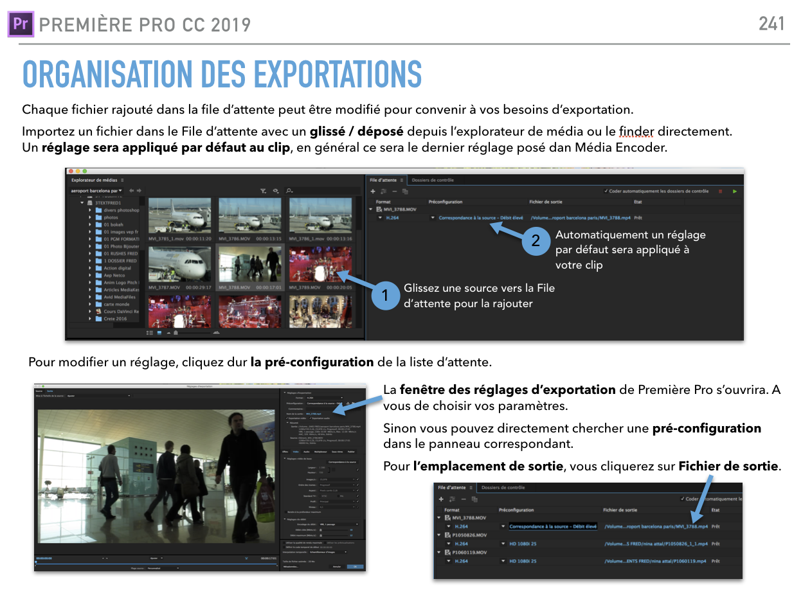Viewport: 812px width, 597px height.
Task: Open the output file link MVI_3788.mp4
Action: 580,218
